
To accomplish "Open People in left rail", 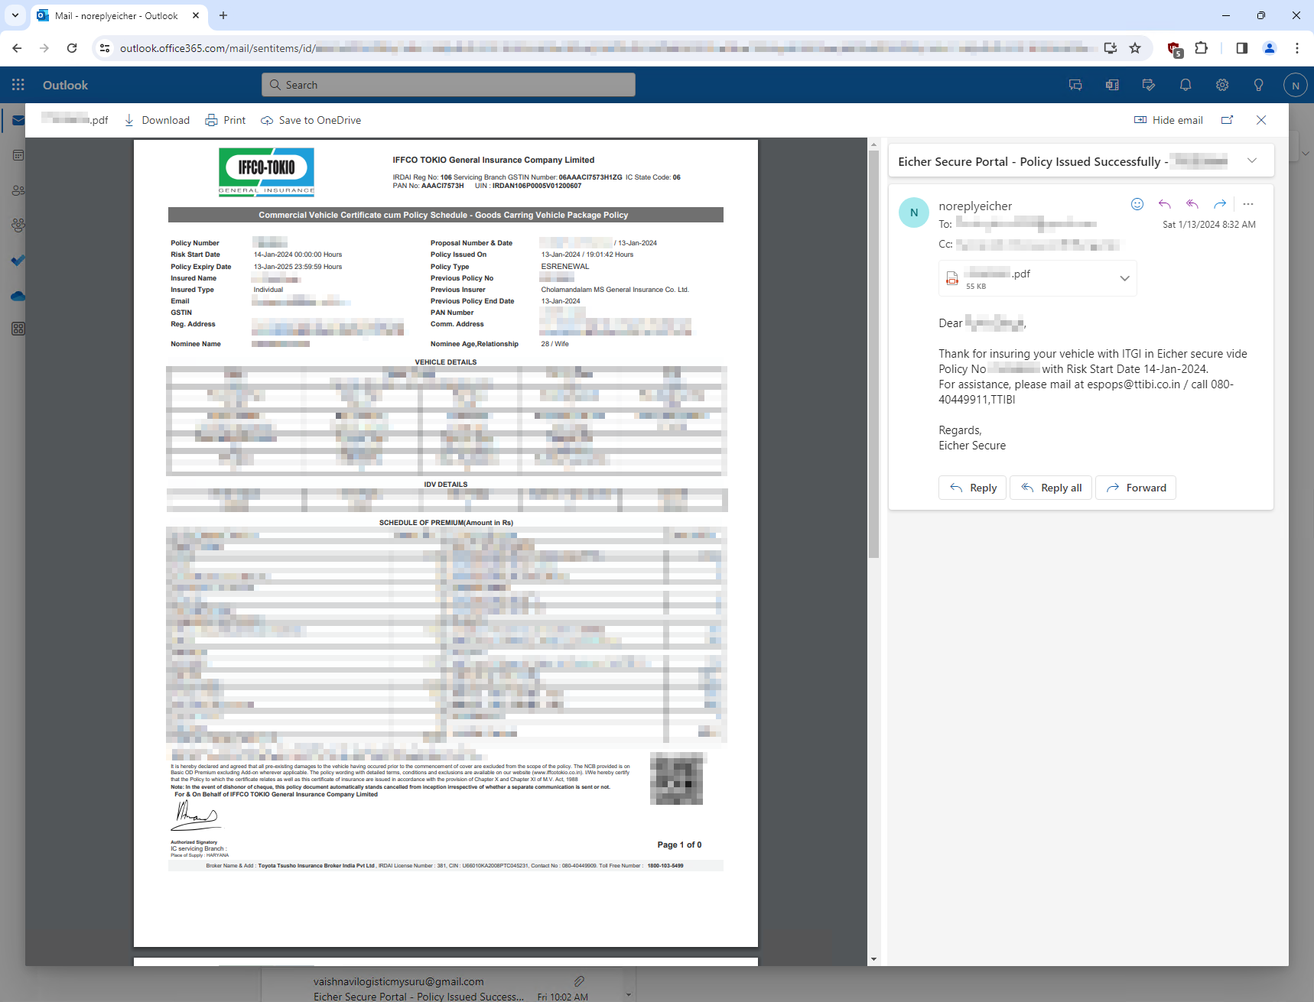I will click(x=18, y=190).
